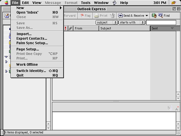
Task: Click the Find toolbar button
Action: coord(164,16)
